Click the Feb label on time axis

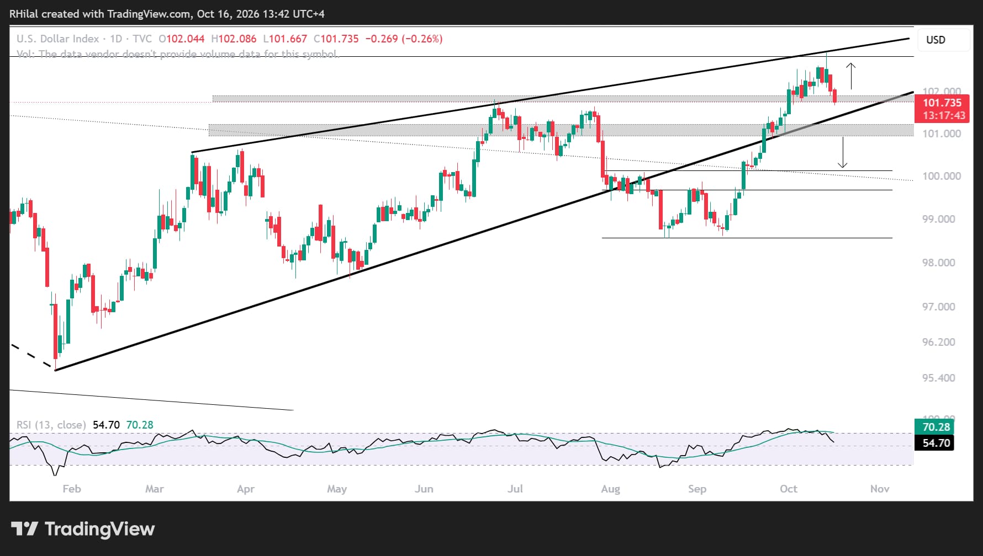(x=72, y=489)
